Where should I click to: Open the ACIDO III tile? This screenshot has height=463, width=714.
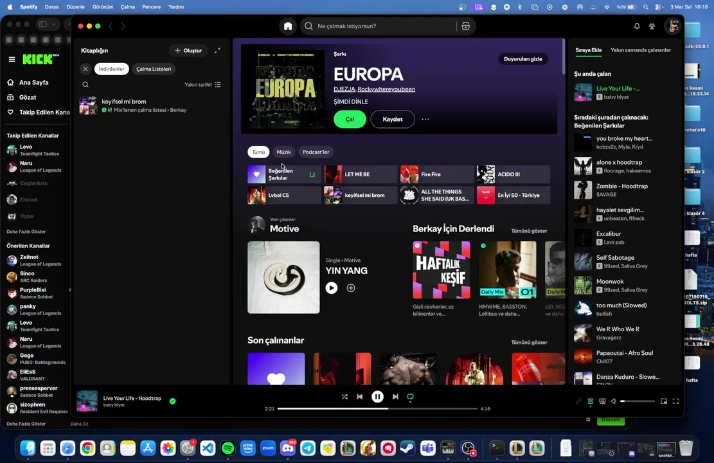coord(513,174)
